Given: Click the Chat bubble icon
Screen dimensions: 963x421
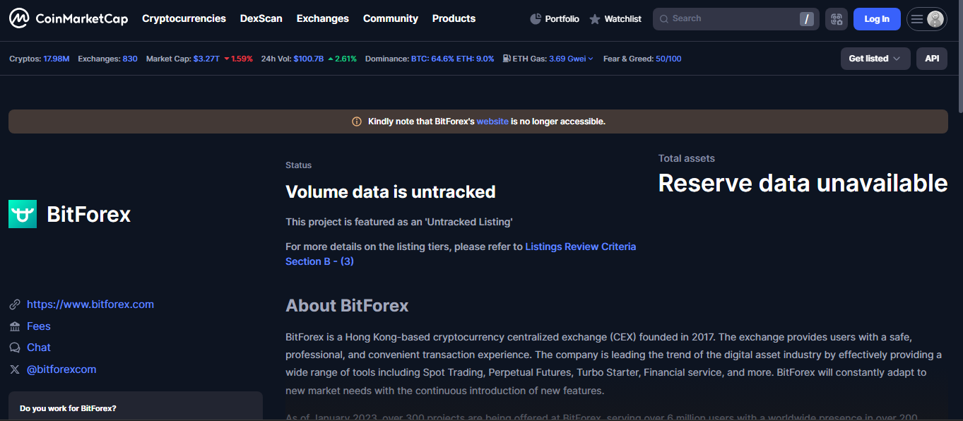Looking at the screenshot, I should tap(15, 348).
